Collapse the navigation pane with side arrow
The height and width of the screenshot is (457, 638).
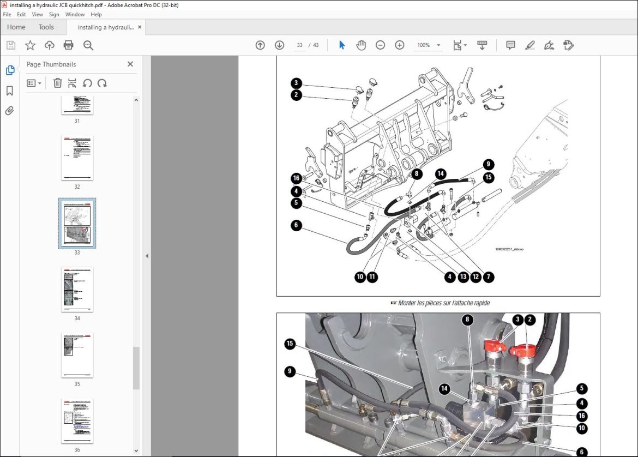[147, 256]
